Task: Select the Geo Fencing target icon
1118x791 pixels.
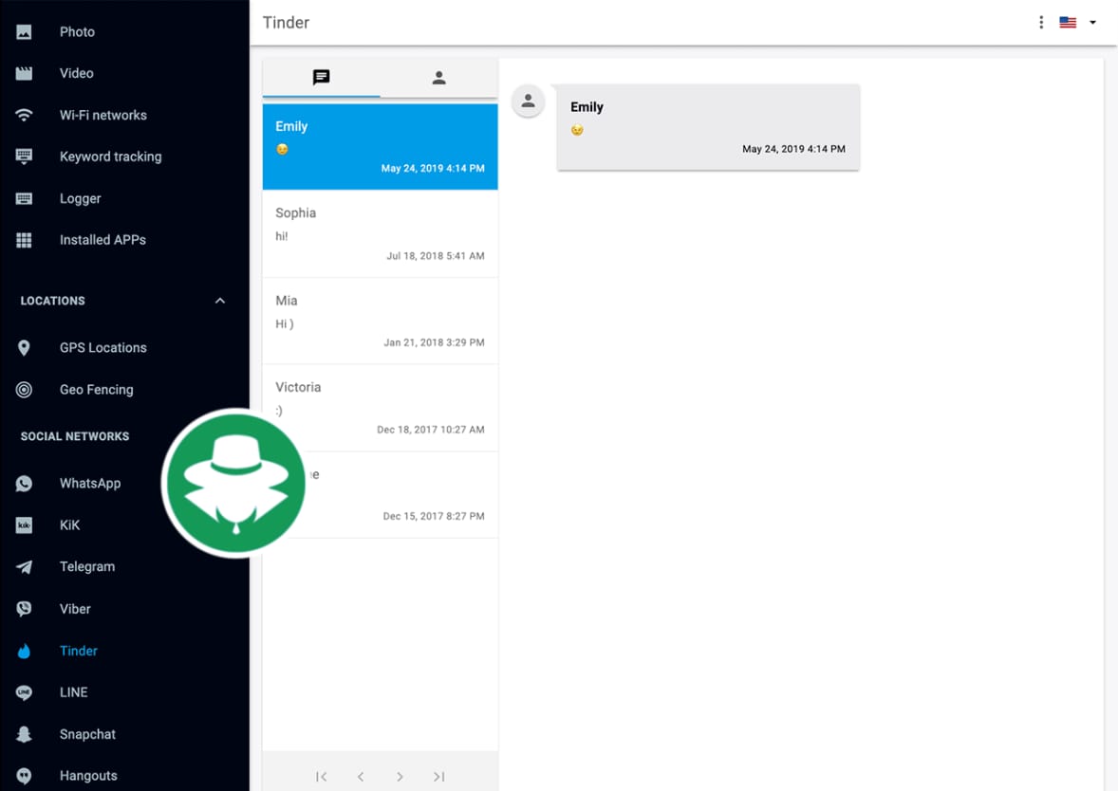Action: pos(25,390)
